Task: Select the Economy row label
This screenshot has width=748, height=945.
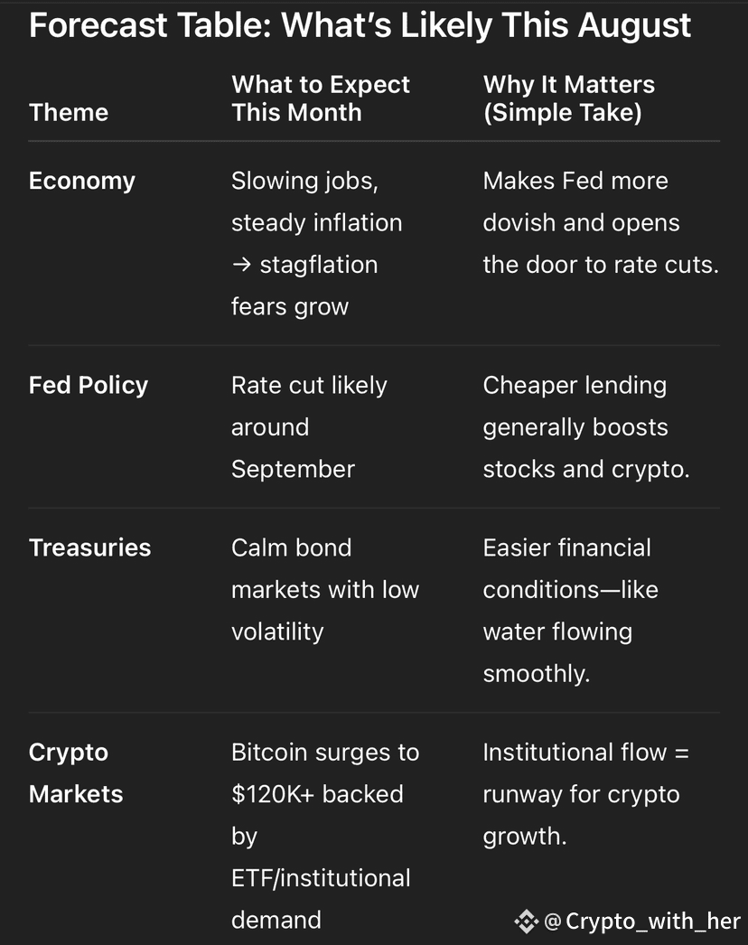Action: point(82,182)
